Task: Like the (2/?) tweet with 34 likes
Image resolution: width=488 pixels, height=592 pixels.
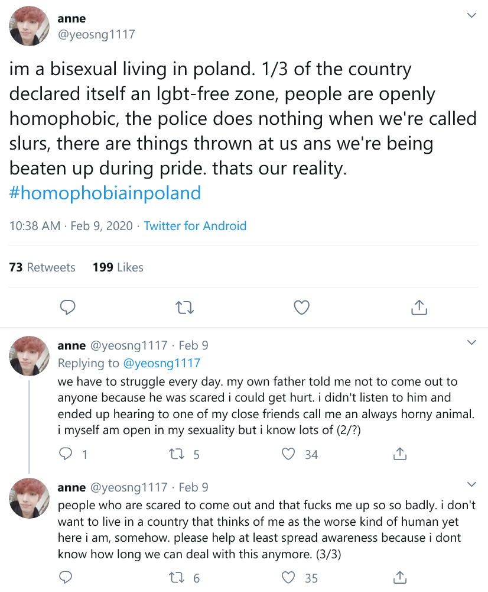Action: (288, 454)
